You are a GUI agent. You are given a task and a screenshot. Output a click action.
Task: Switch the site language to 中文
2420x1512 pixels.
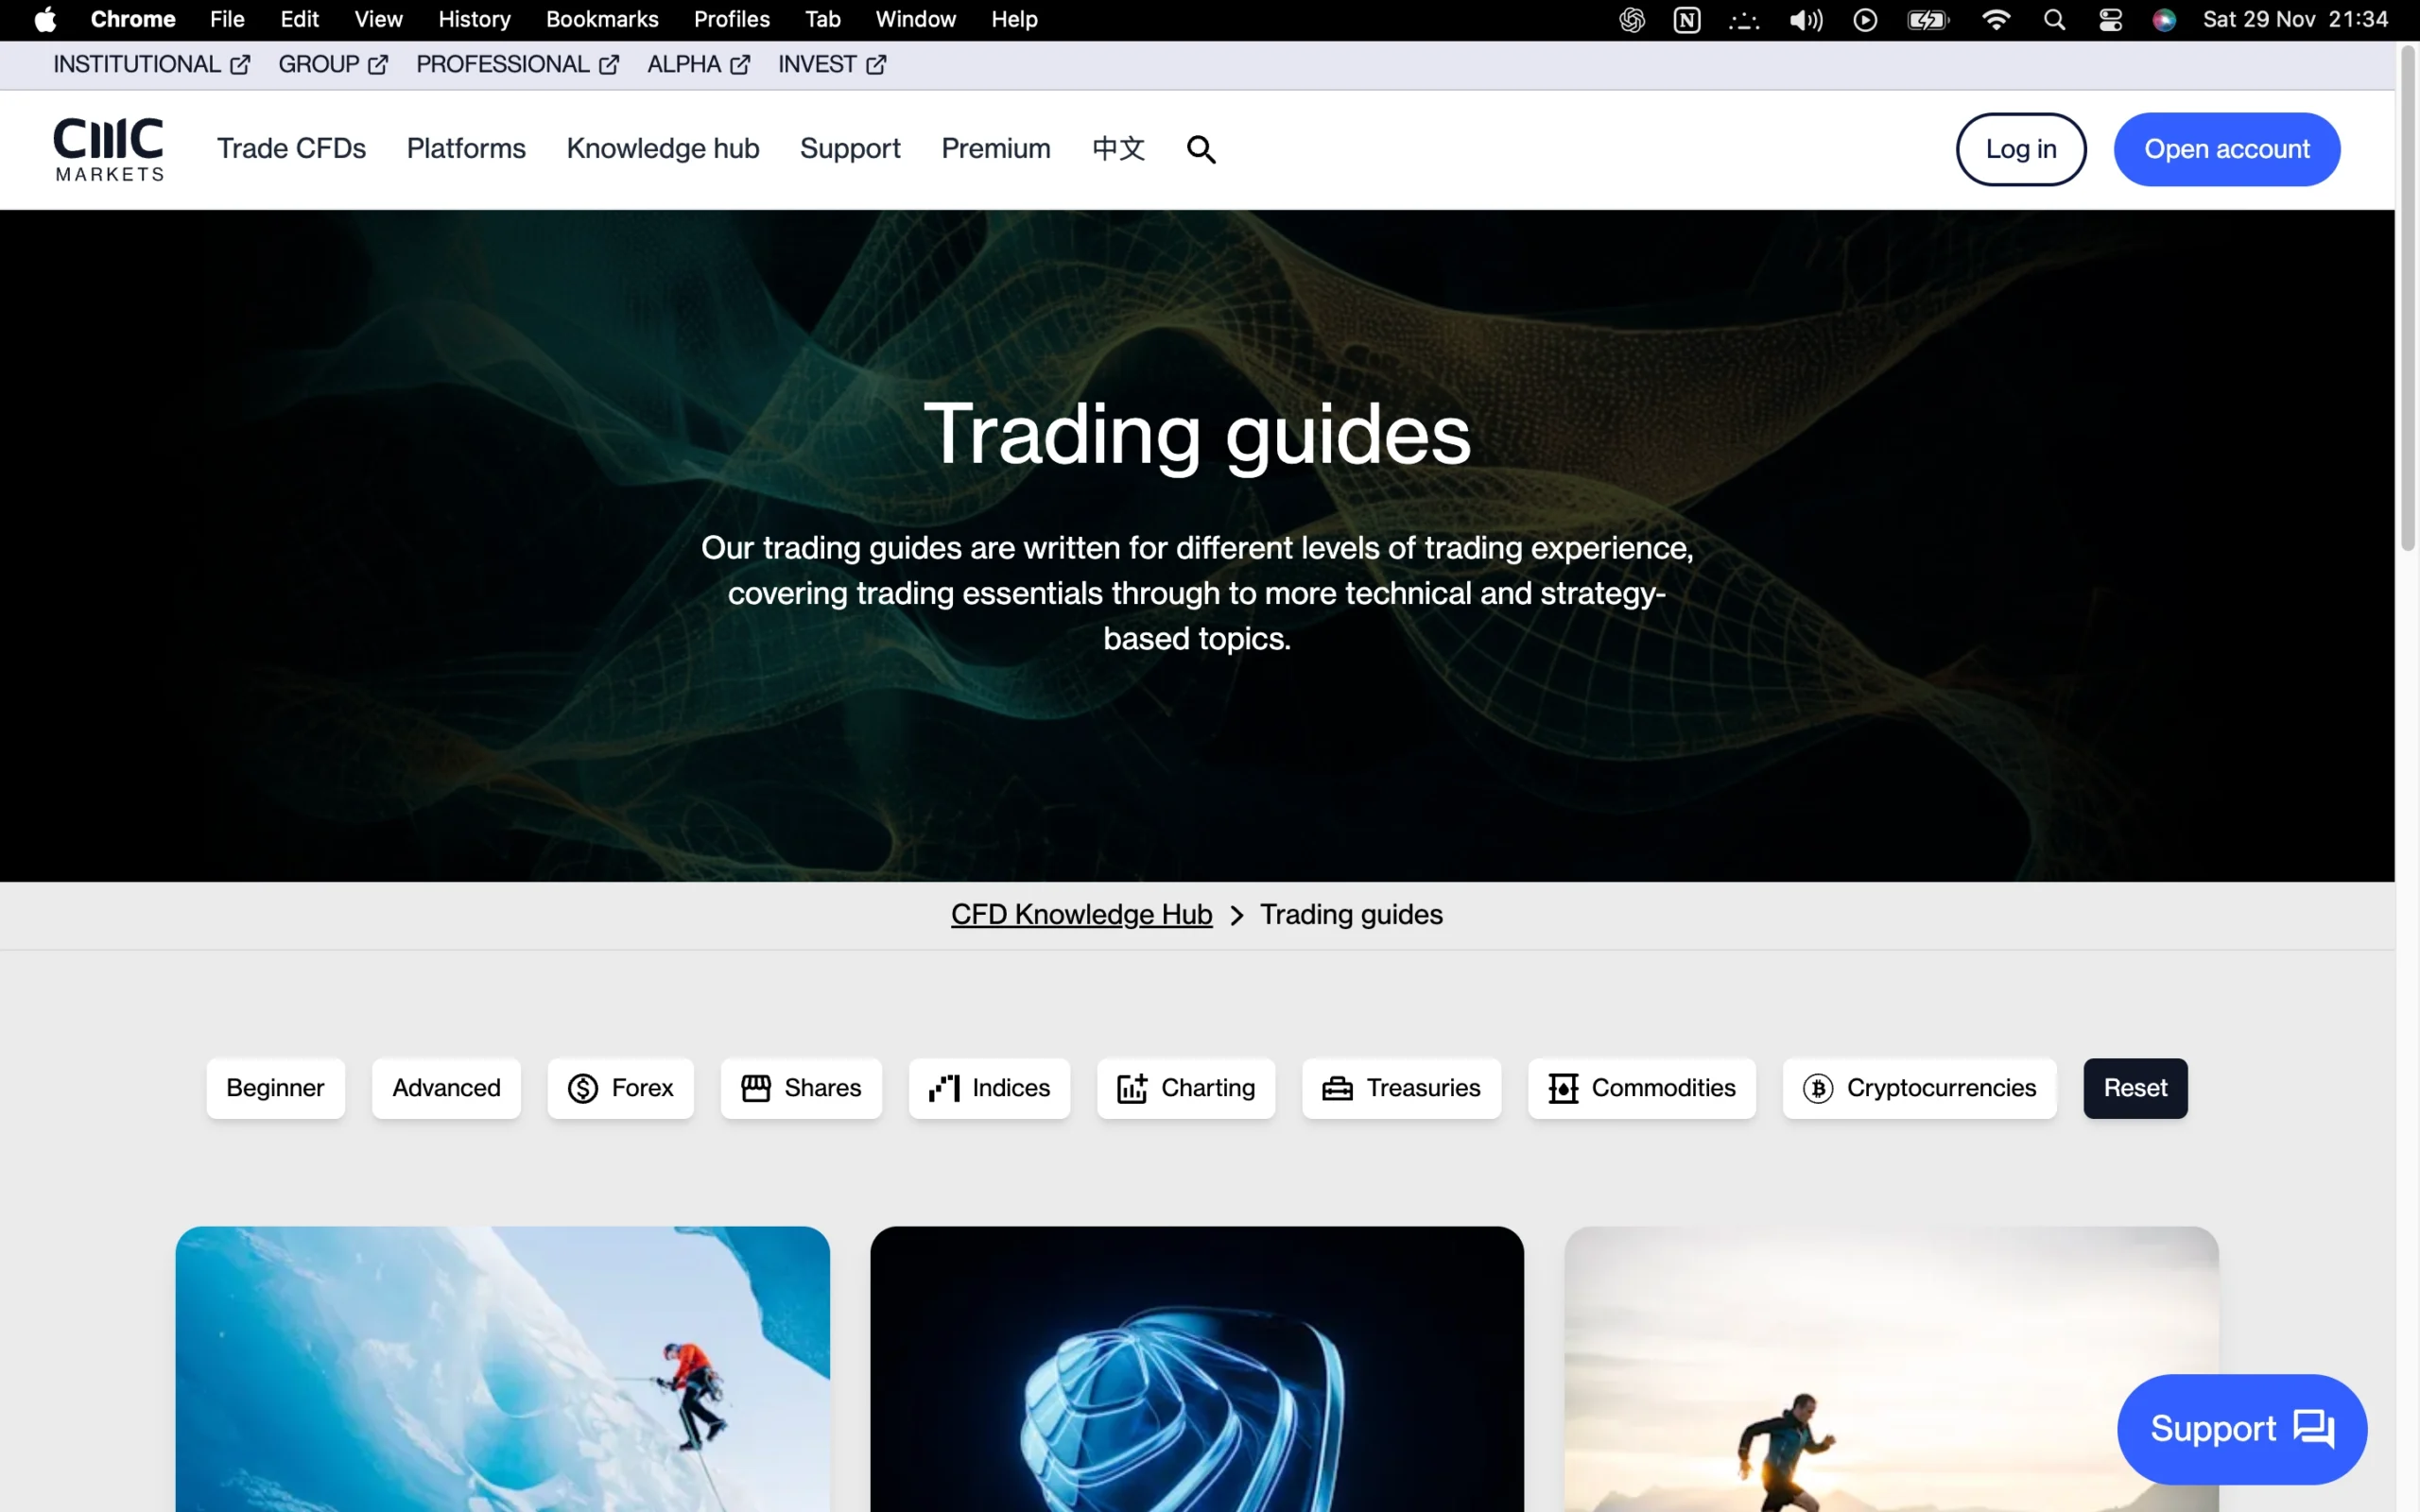(x=1117, y=148)
